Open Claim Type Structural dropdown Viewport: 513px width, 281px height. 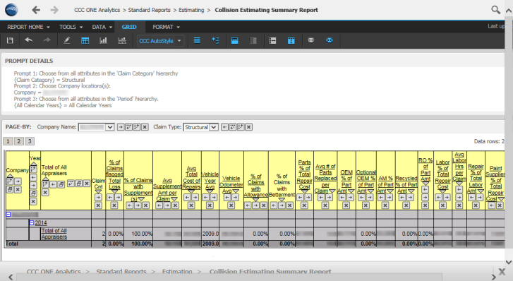[x=201, y=127]
